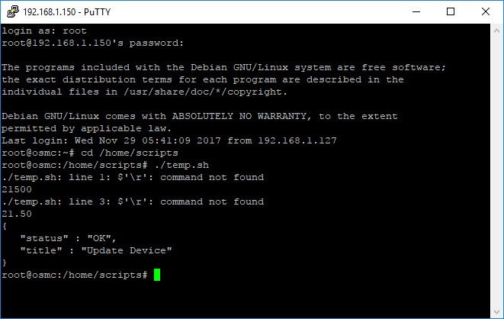Click the vertical scrollbar track
Viewport: 504px width, 319px height.
tap(496, 171)
